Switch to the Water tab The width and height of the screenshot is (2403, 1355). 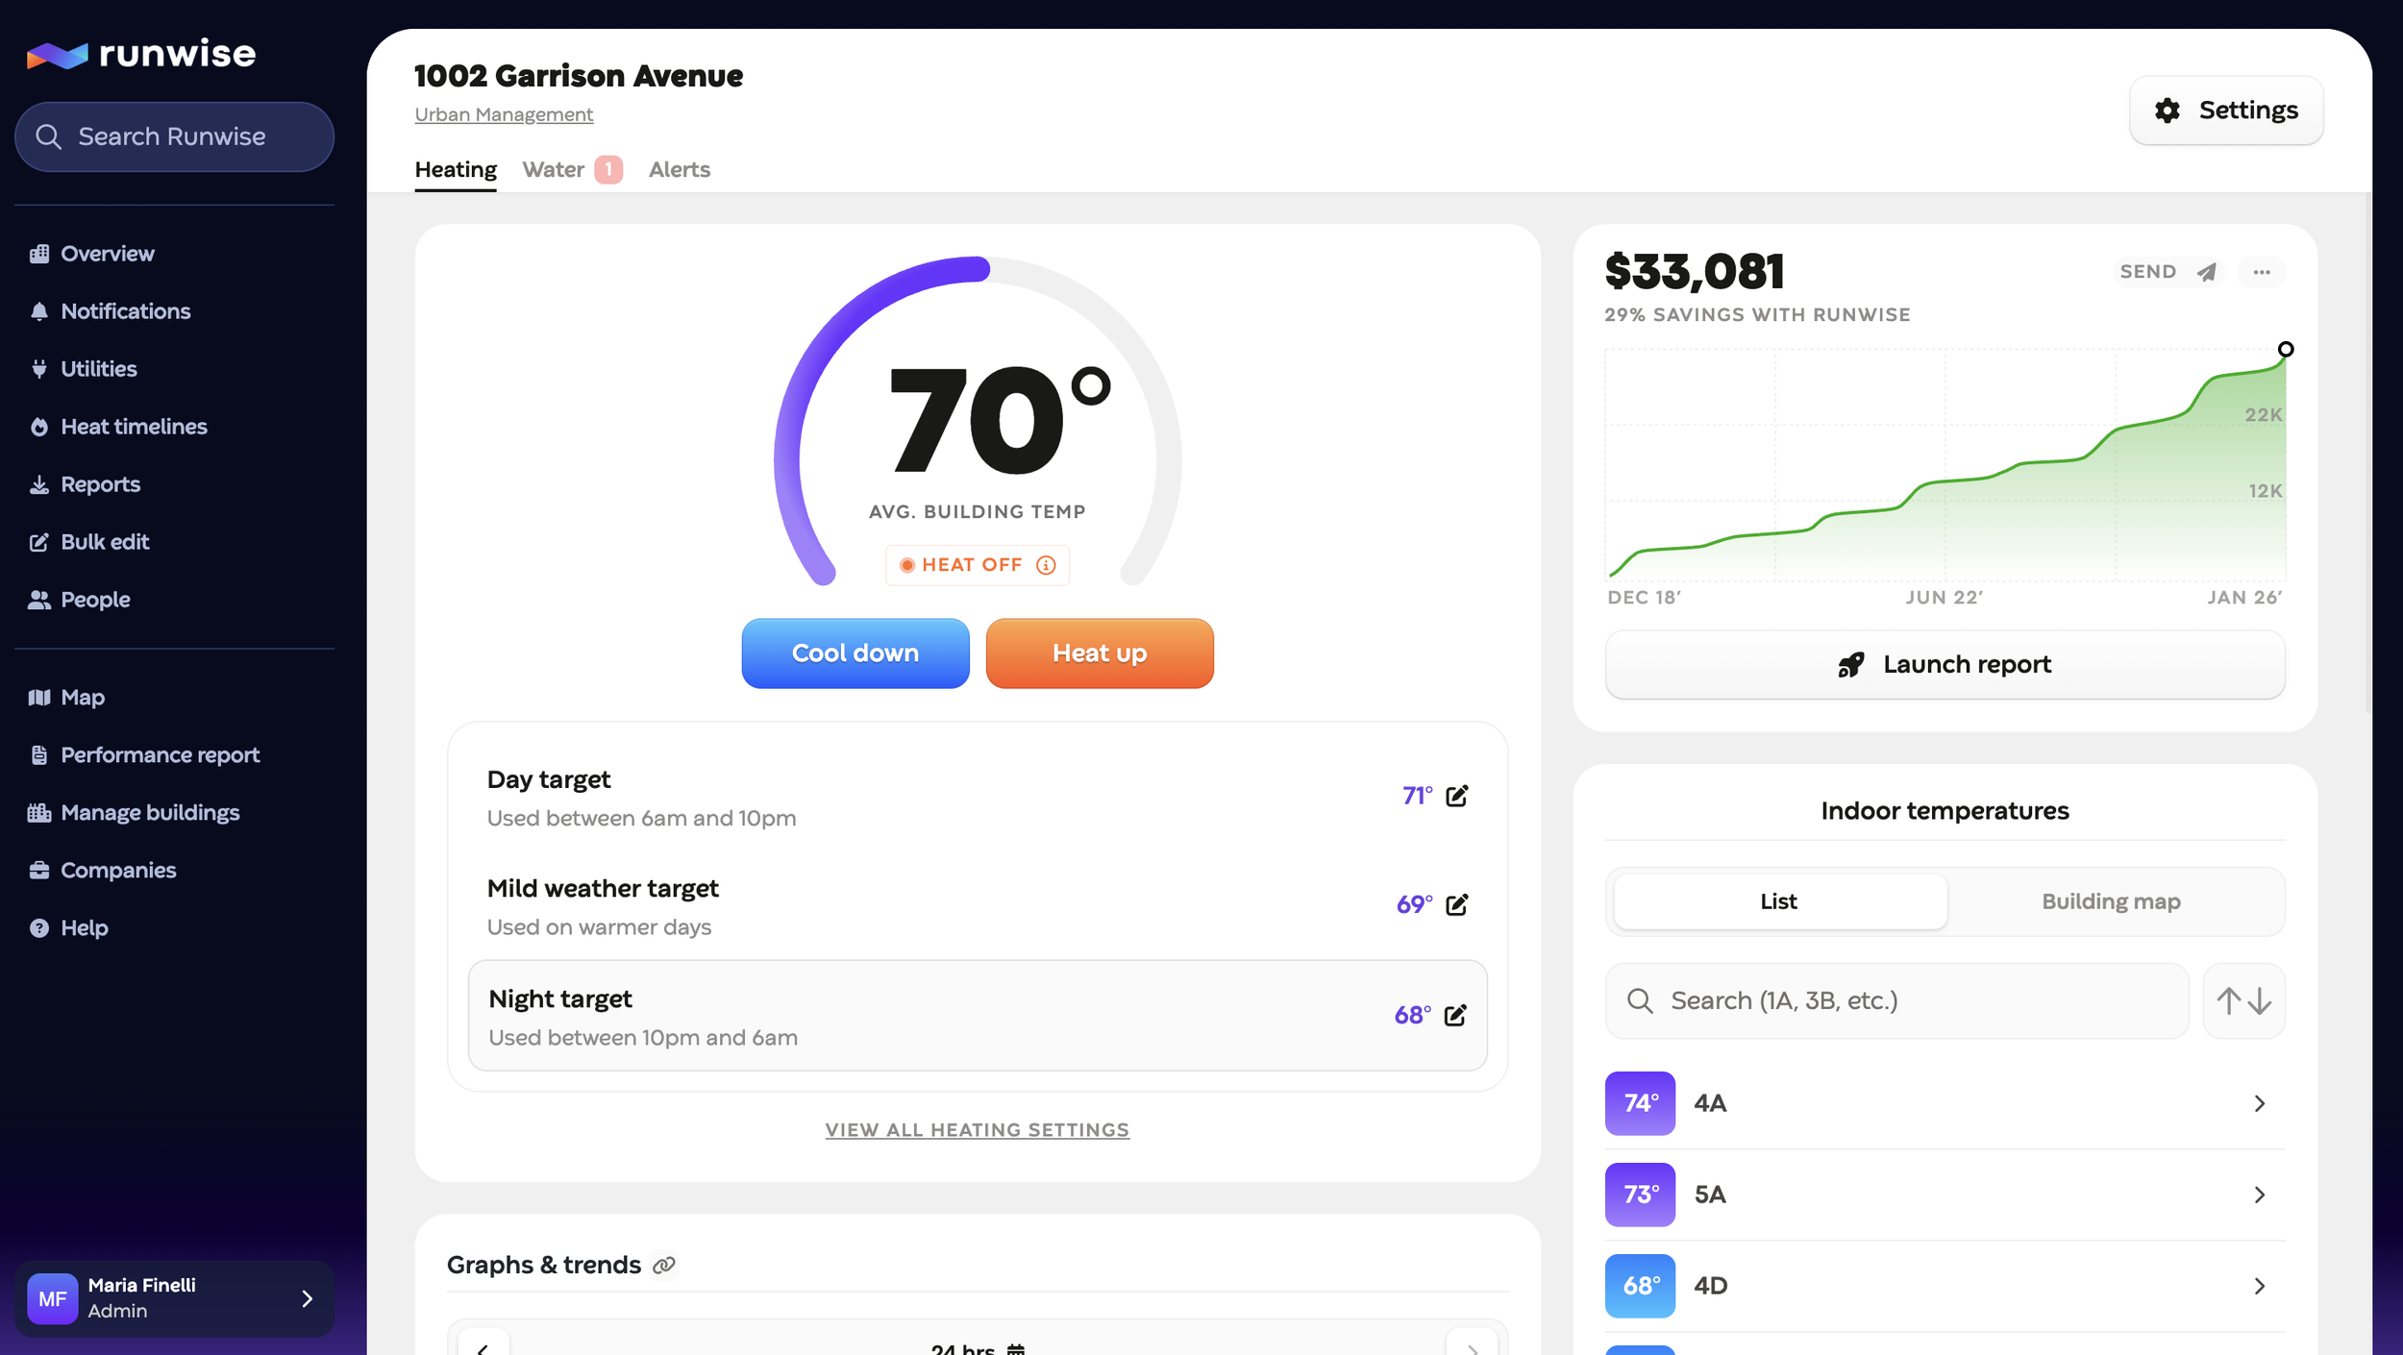coord(554,170)
